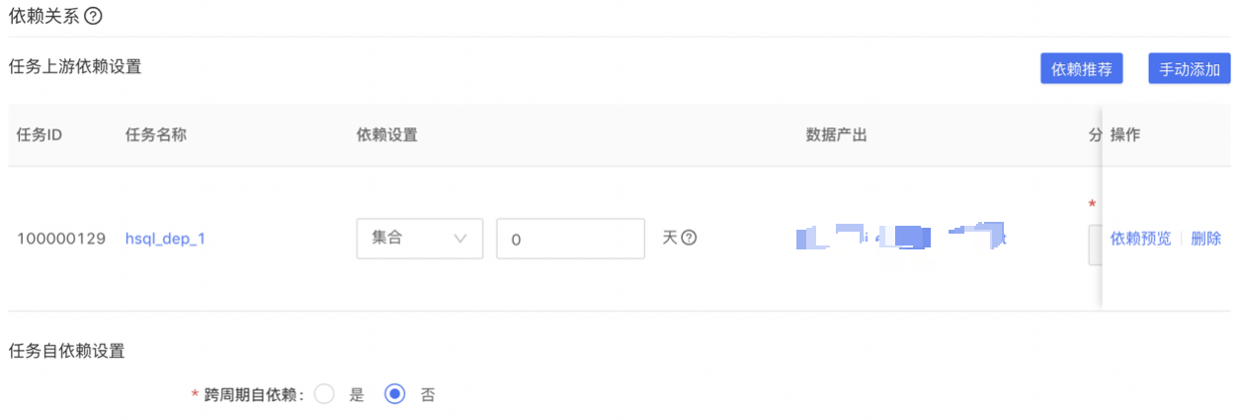This screenshot has width=1241, height=420.
Task: Click the 任务名称 column header
Action: click(155, 135)
